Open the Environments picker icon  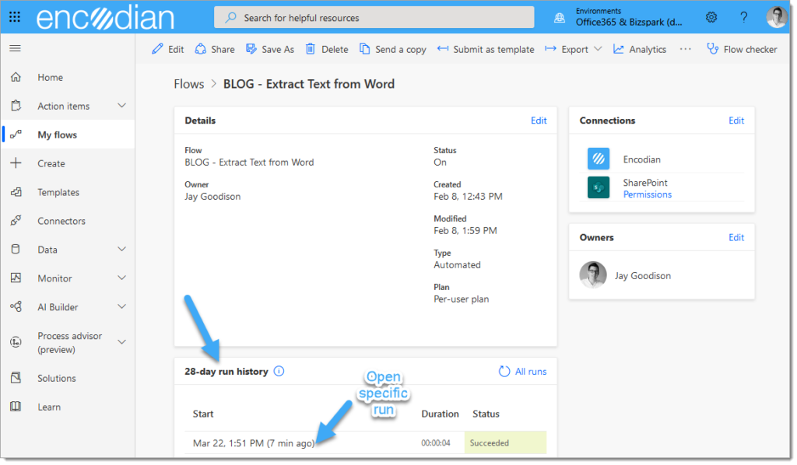pyautogui.click(x=559, y=18)
